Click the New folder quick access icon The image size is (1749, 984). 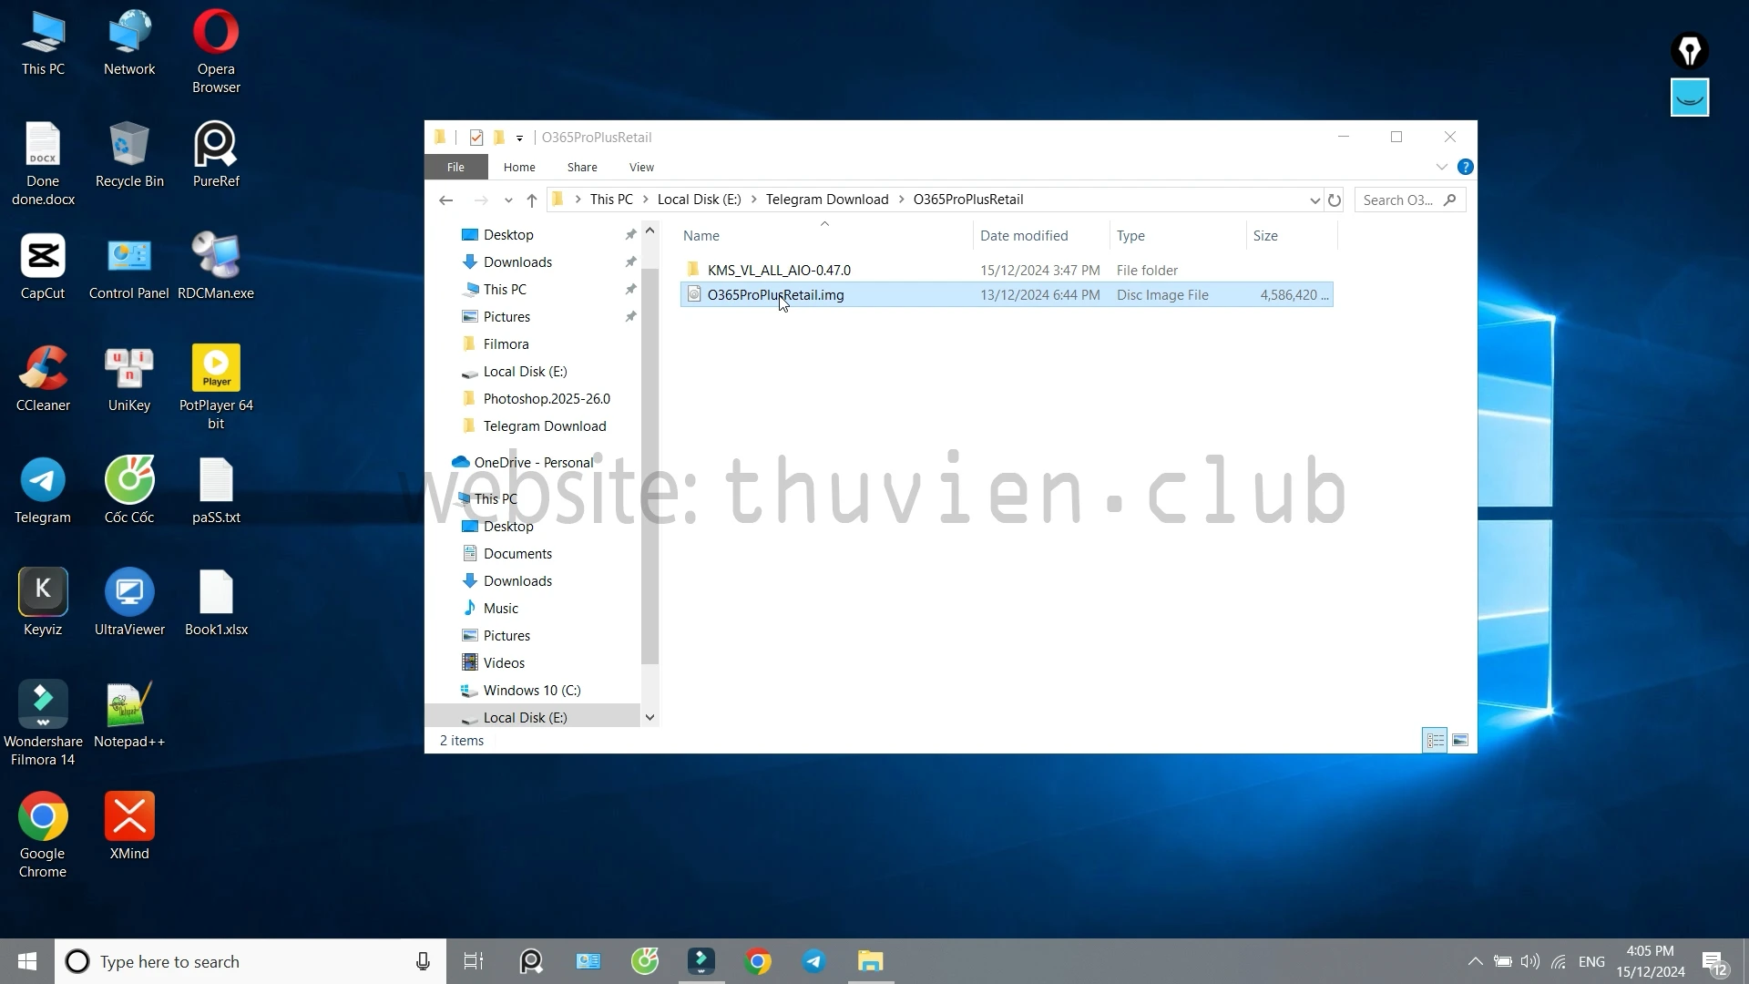[x=499, y=138]
